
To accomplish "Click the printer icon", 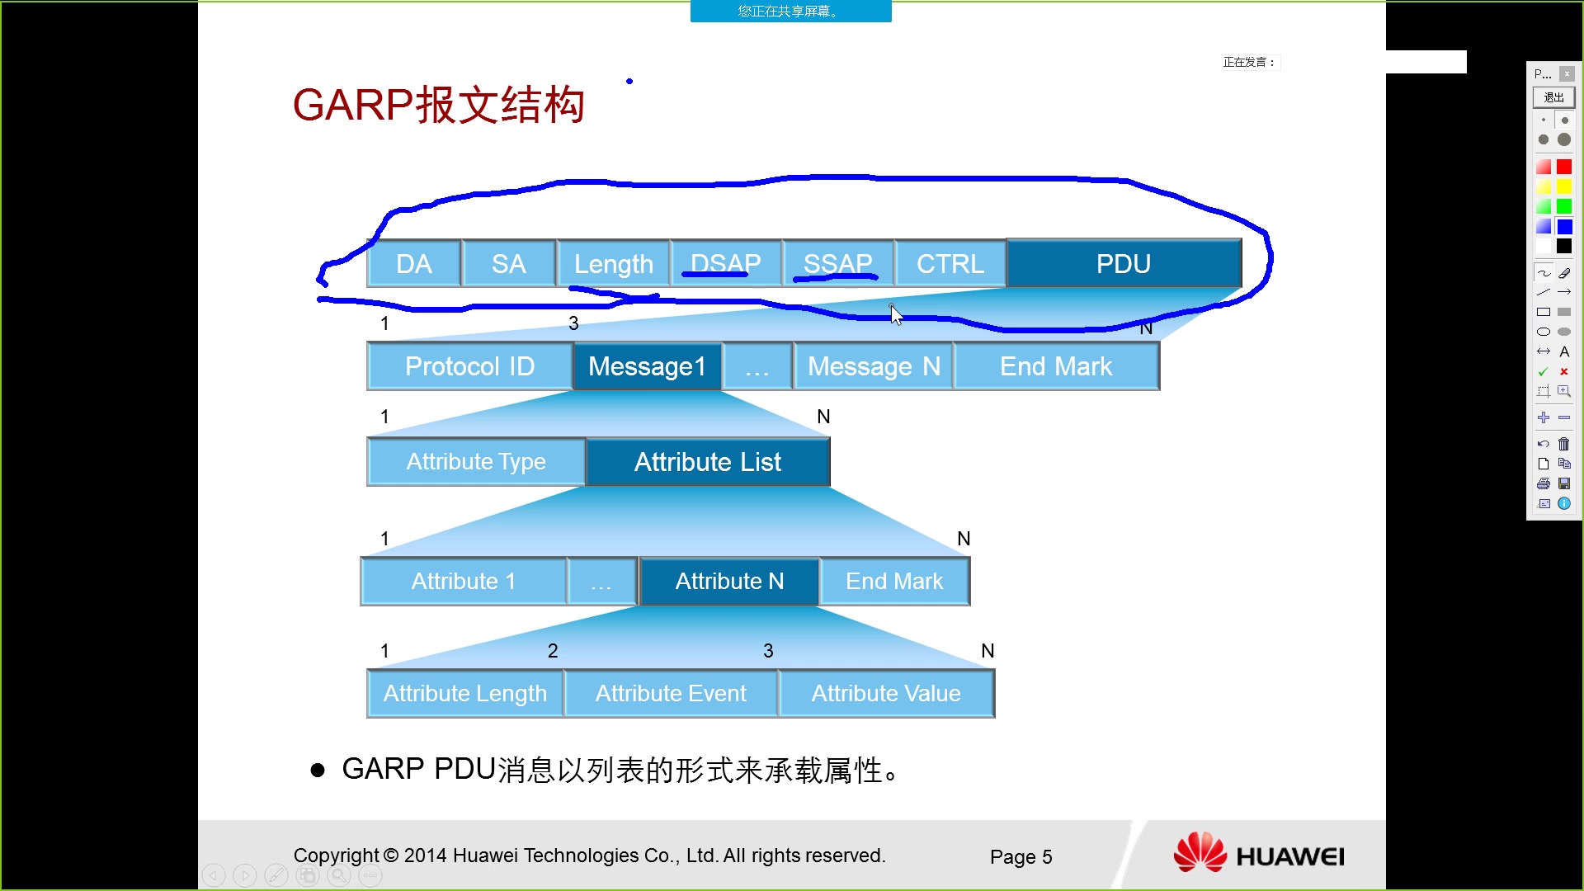I will [x=1544, y=483].
